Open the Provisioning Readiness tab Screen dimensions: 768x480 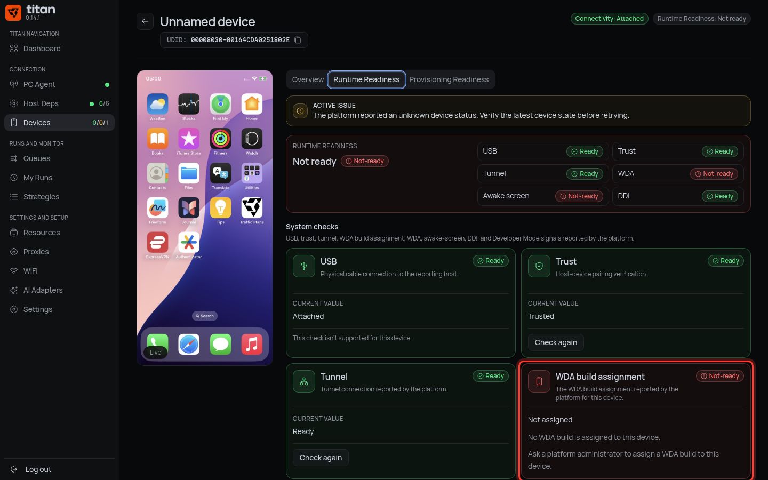[x=449, y=79]
